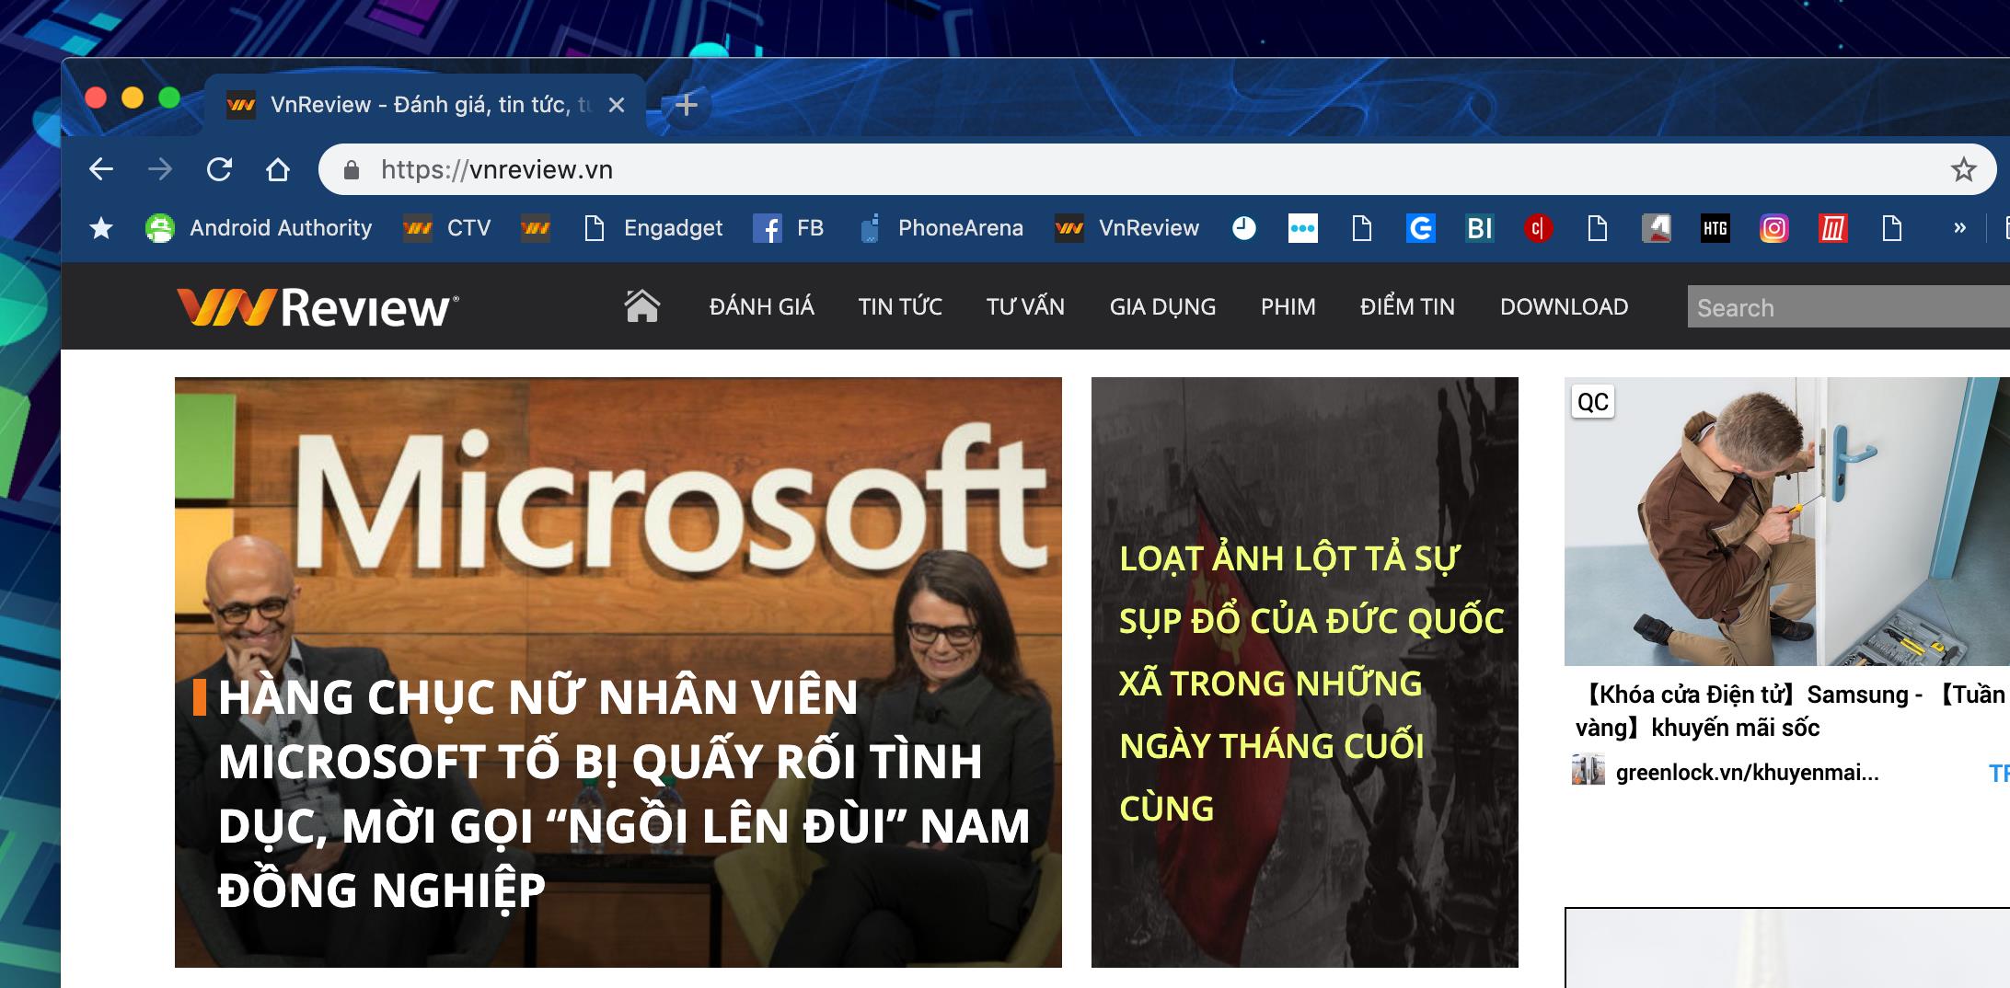Open the ĐÁNH GIÁ menu
Screen dimensions: 2010x988
(761, 306)
